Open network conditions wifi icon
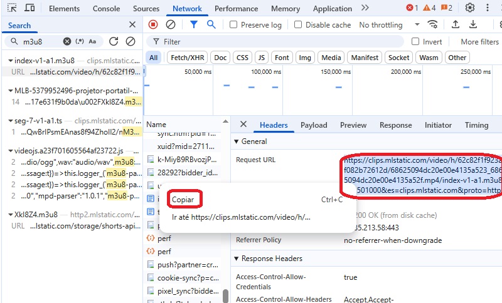The width and height of the screenshot is (502, 303). point(432,24)
